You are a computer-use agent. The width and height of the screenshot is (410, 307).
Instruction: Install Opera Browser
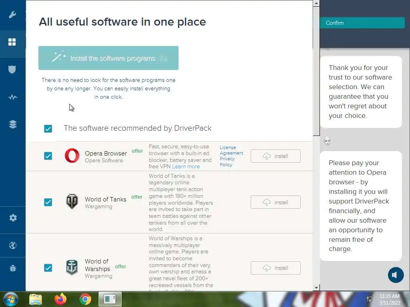point(275,156)
